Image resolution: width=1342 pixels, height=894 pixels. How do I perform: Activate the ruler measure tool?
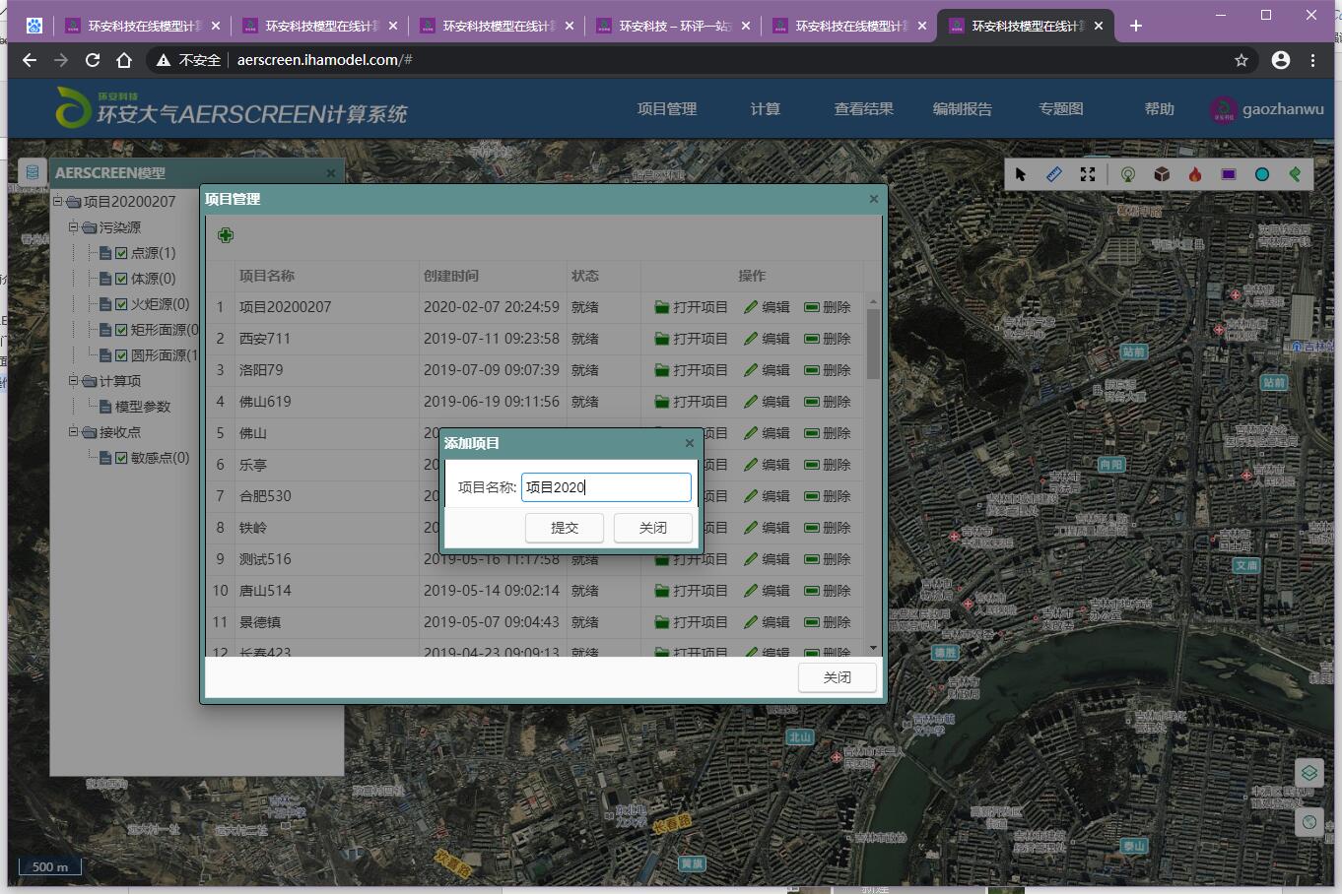pos(1054,174)
